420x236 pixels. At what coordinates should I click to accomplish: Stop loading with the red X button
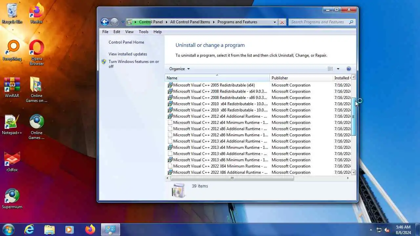point(282,22)
